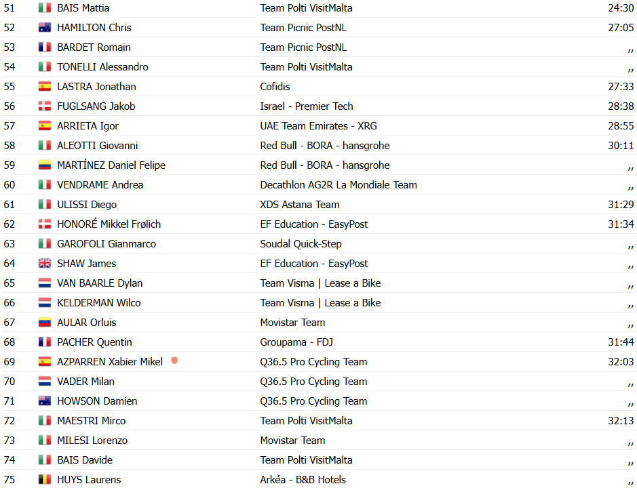Click the Italian flag beside ALEOTTI Giovanni
Screen dimensions: 637x488
pos(45,145)
